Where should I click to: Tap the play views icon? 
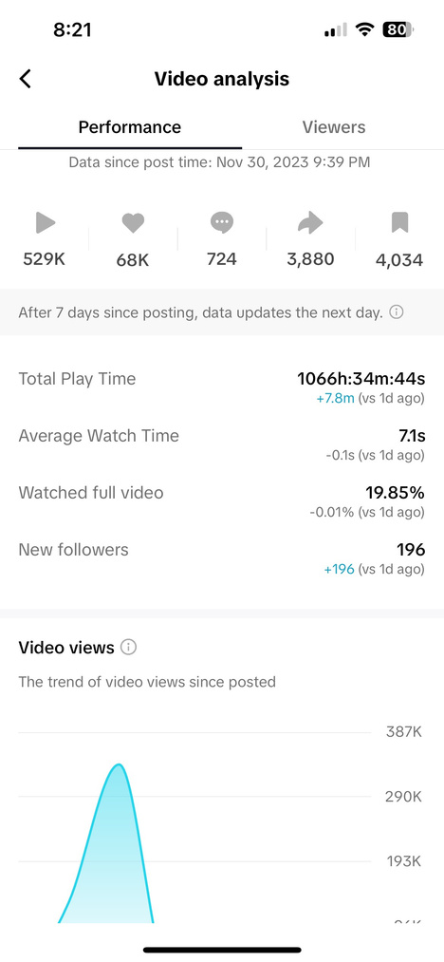point(45,222)
